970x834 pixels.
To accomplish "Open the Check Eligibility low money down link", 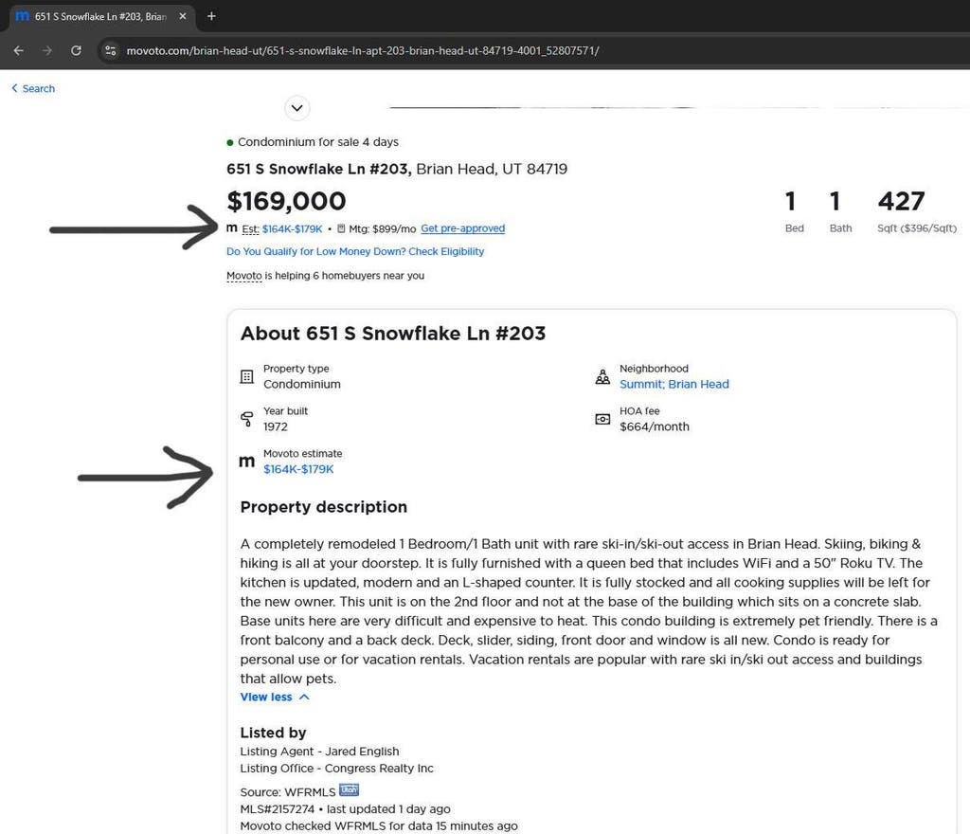I will [355, 251].
